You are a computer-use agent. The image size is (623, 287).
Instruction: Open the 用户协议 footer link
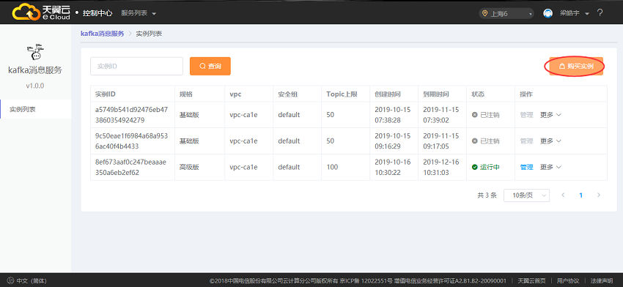[x=568, y=281]
